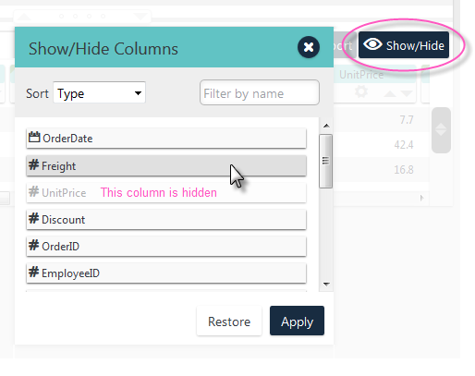
Task: Click the hash icon next to EmployeeID
Action: pos(34,272)
